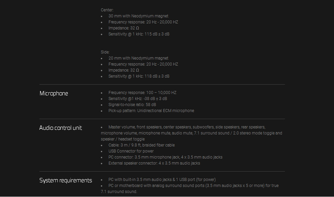Click microphone frequency response 100 – 10,000 HZ
The height and width of the screenshot is (197, 334).
[x=143, y=93]
